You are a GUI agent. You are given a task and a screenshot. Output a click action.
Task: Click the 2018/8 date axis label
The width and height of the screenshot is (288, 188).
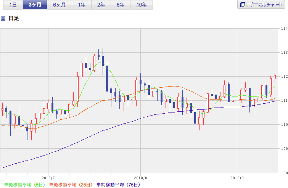140,178
